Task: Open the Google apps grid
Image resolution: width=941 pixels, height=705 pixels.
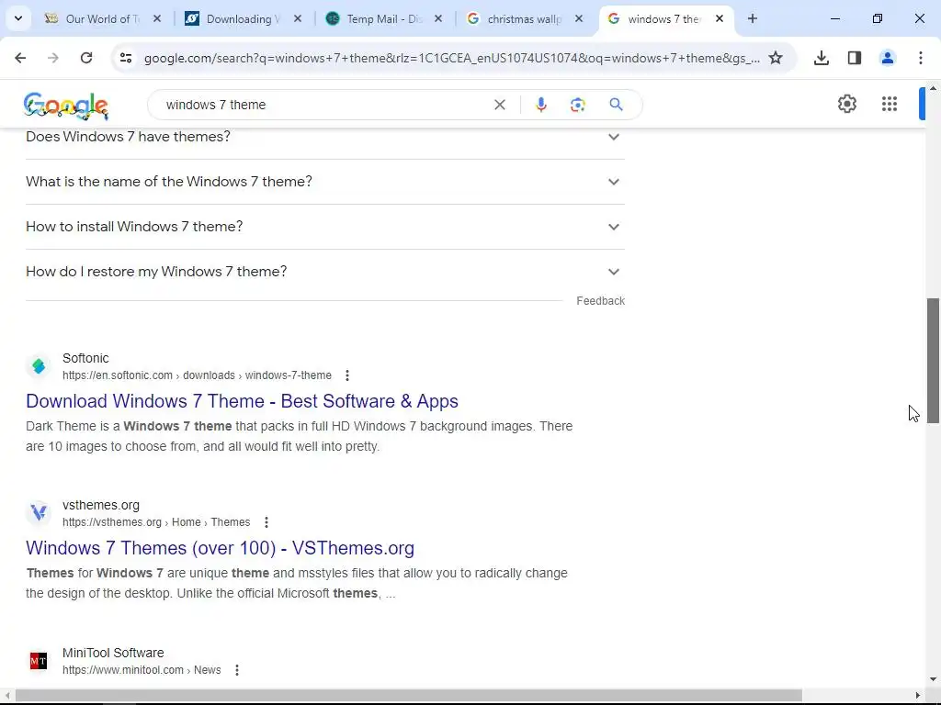Action: 890,104
